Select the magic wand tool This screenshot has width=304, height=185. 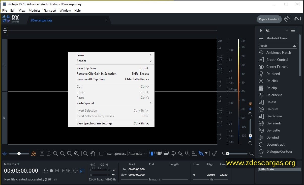coord(187,153)
